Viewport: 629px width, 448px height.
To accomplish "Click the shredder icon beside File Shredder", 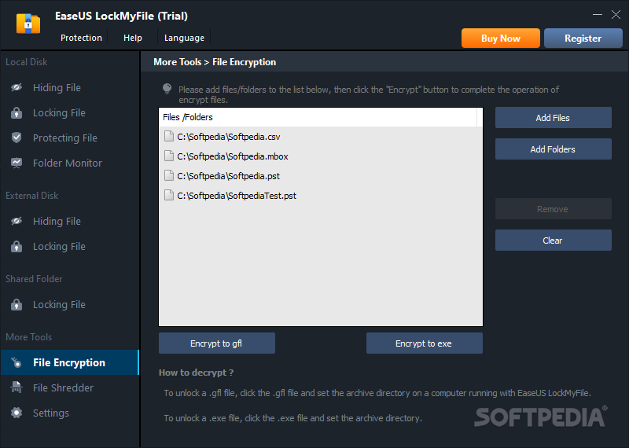I will click(17, 387).
